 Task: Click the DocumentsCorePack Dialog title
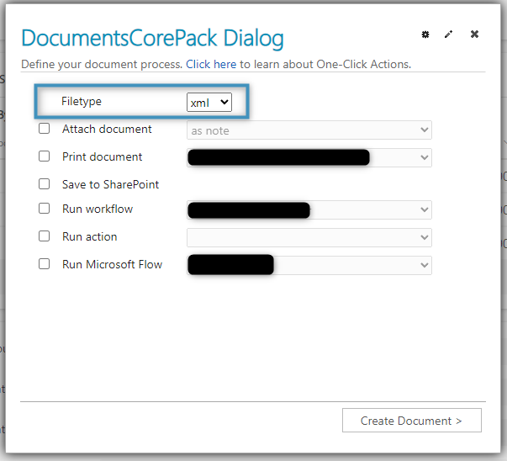[x=152, y=39]
